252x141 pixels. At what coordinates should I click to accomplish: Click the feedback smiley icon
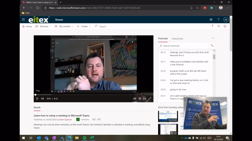[225, 26]
